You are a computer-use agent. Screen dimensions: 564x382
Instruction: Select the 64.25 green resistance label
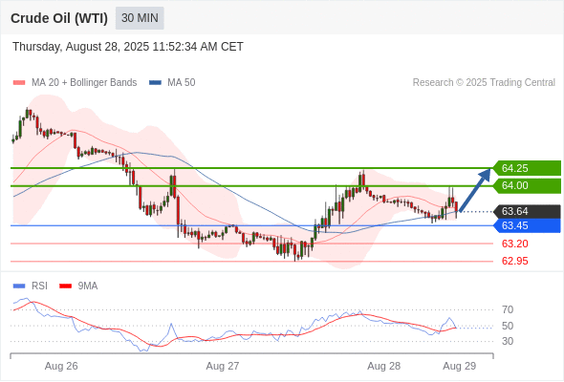click(x=527, y=168)
